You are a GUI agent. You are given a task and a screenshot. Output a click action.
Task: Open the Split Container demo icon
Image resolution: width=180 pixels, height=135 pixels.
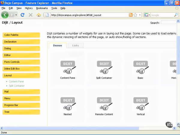point(104,67)
